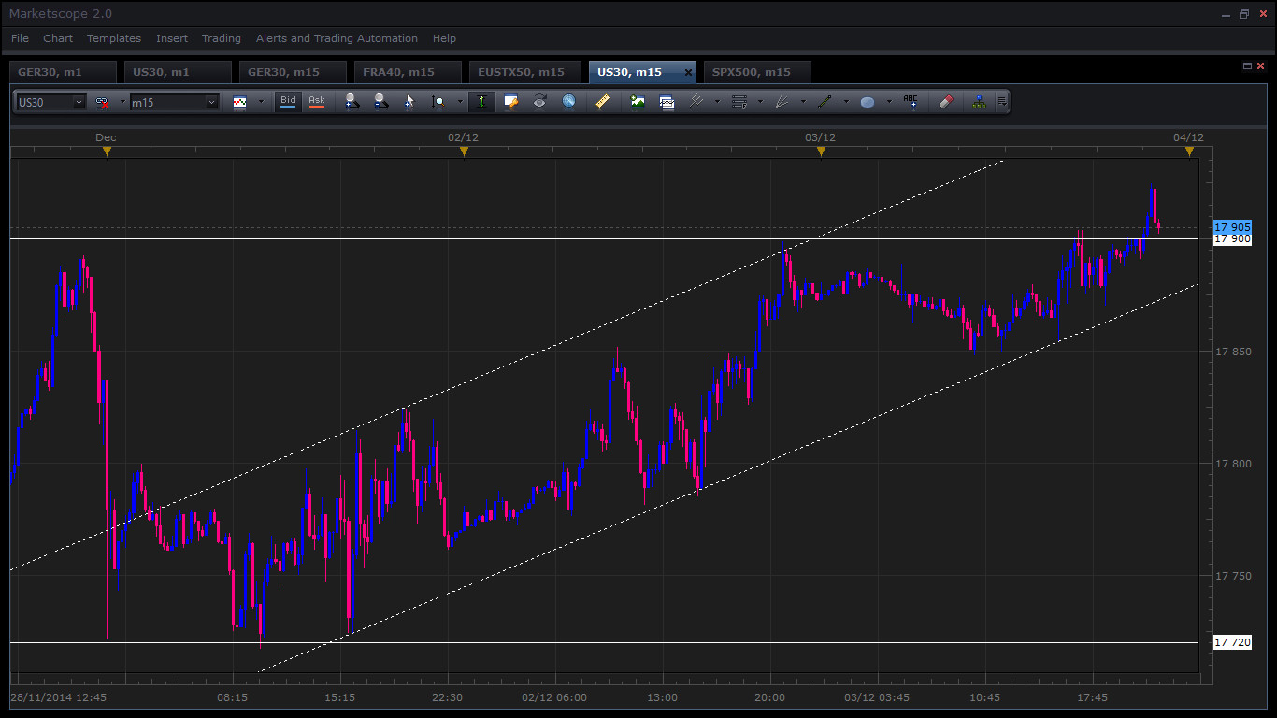The height and width of the screenshot is (718, 1277).
Task: Click the chart type candlestick icon
Action: pos(240,102)
